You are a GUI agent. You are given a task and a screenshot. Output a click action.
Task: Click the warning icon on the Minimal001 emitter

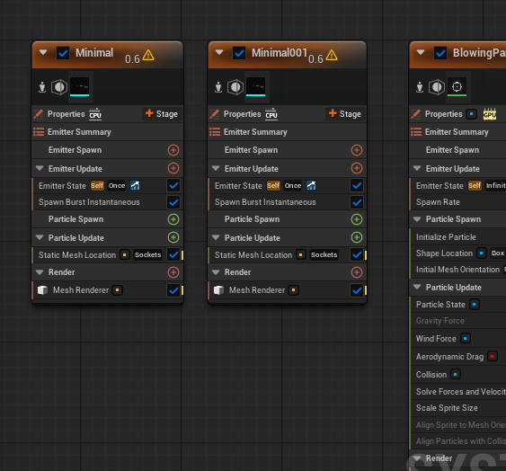point(332,55)
